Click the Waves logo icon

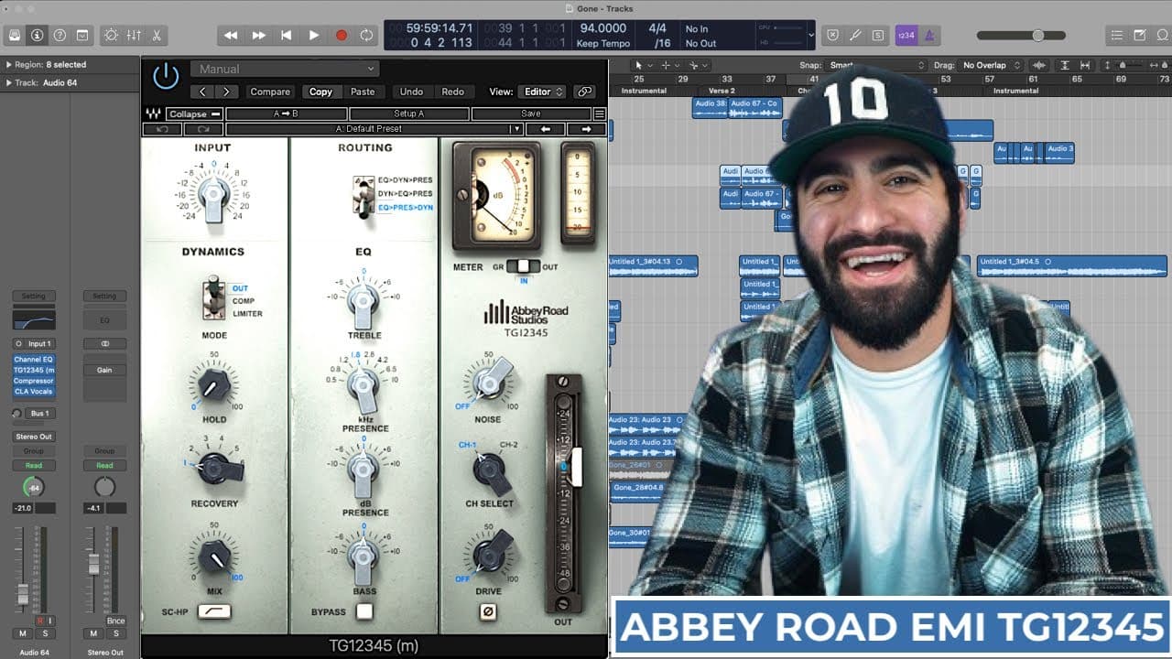coord(153,114)
